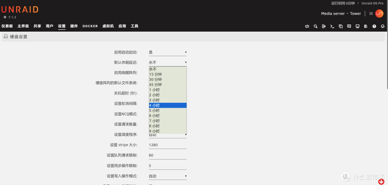Select highlighted 4 小时 option

point(167,105)
